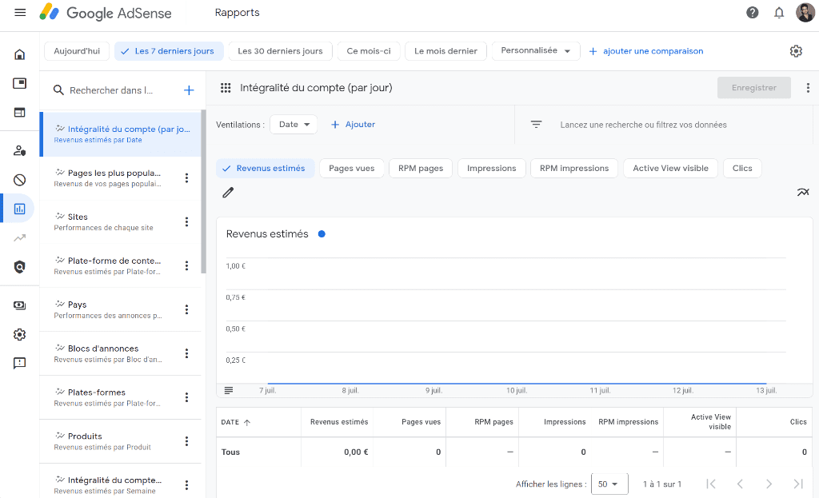
Task: Click Ajouter ventilation button
Action: coord(353,124)
